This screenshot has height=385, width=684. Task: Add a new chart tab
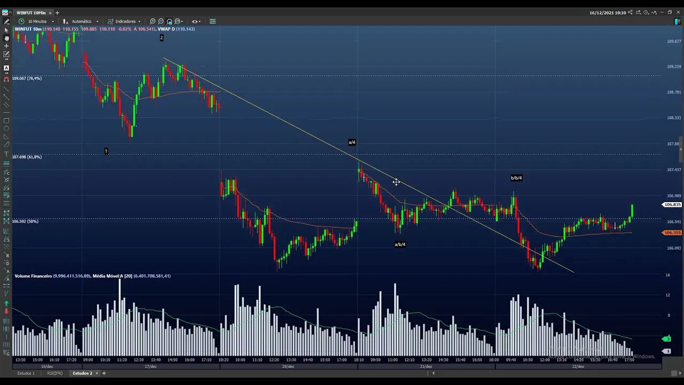pos(57,13)
